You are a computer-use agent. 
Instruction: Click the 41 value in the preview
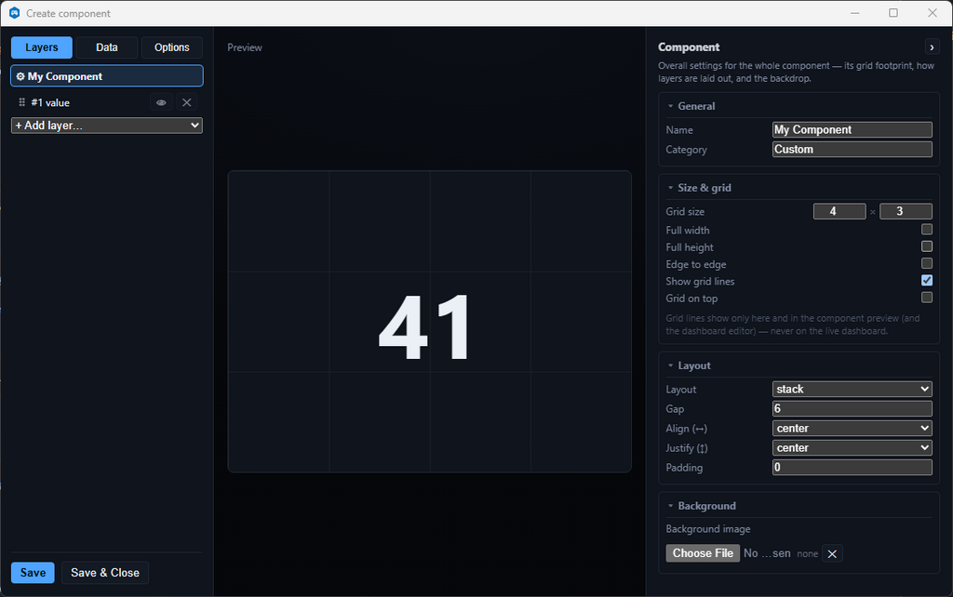(424, 327)
